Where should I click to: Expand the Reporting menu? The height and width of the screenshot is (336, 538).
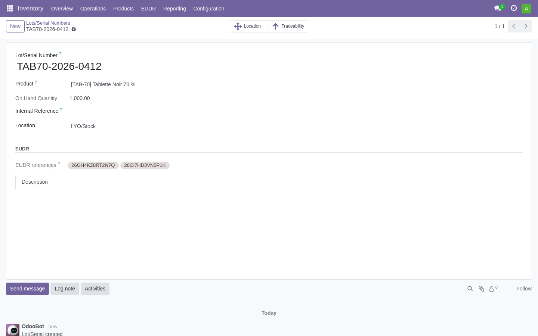[x=174, y=9]
